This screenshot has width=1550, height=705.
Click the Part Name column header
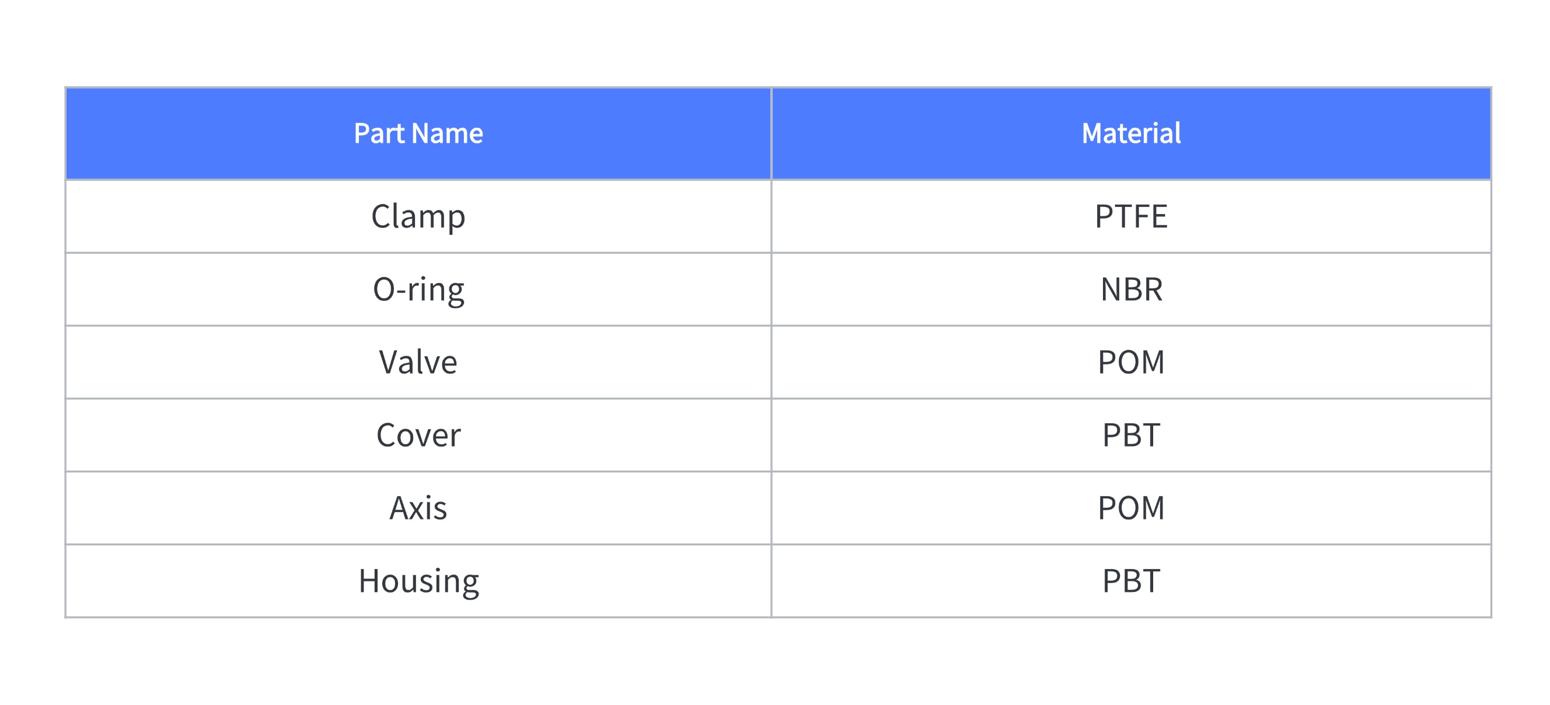point(418,134)
